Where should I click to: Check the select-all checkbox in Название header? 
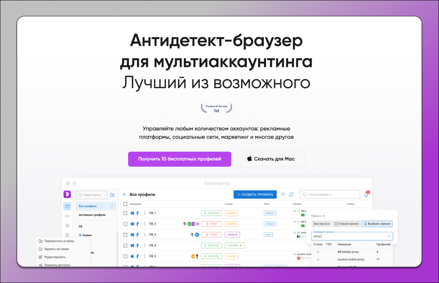pos(125,203)
